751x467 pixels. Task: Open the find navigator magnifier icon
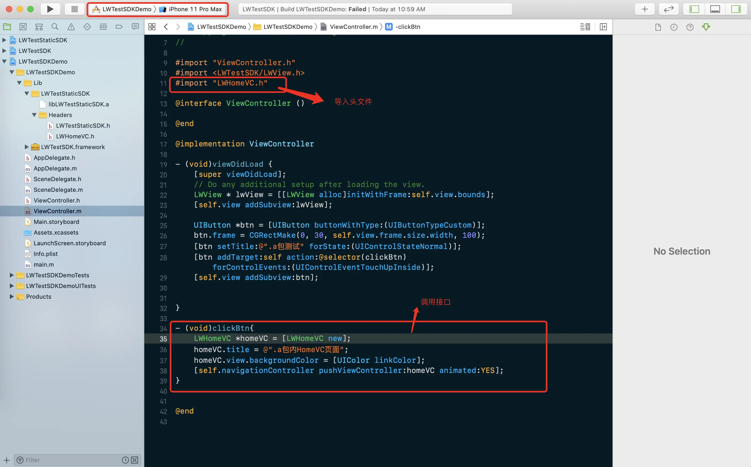[55, 27]
